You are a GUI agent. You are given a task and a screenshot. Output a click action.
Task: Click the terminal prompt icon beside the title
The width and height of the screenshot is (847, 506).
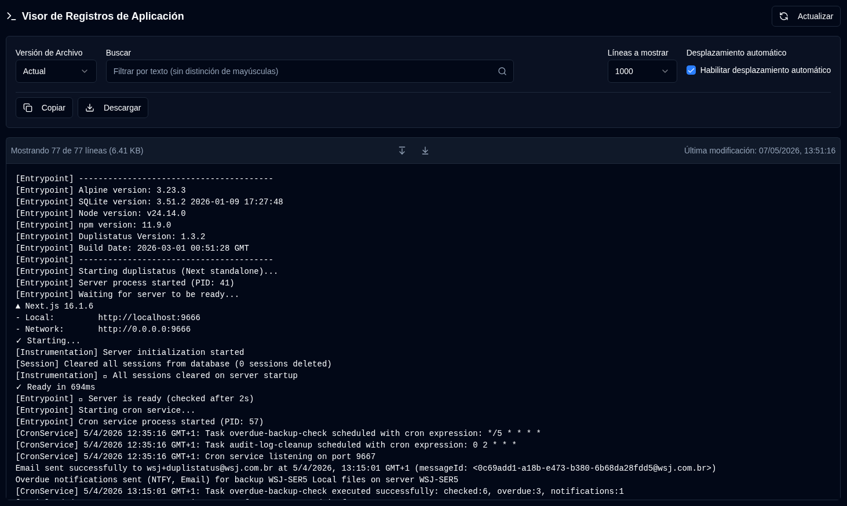point(11,16)
